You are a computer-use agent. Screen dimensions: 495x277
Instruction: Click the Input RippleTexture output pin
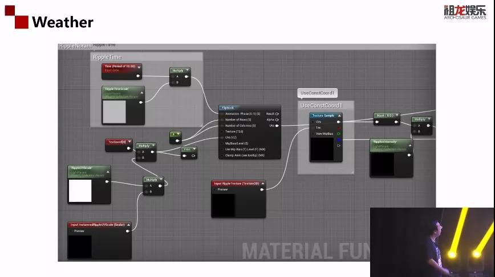pyautogui.click(x=262, y=189)
